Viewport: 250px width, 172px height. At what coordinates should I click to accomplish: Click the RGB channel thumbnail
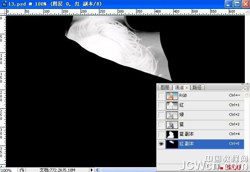(172, 96)
